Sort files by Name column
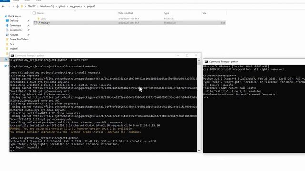Screen dimensions: 305x171 [41, 13]
